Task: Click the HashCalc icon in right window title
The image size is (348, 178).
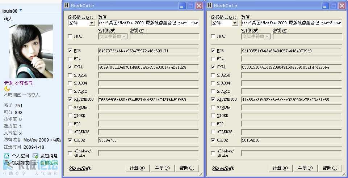Action: pyautogui.click(x=209, y=5)
